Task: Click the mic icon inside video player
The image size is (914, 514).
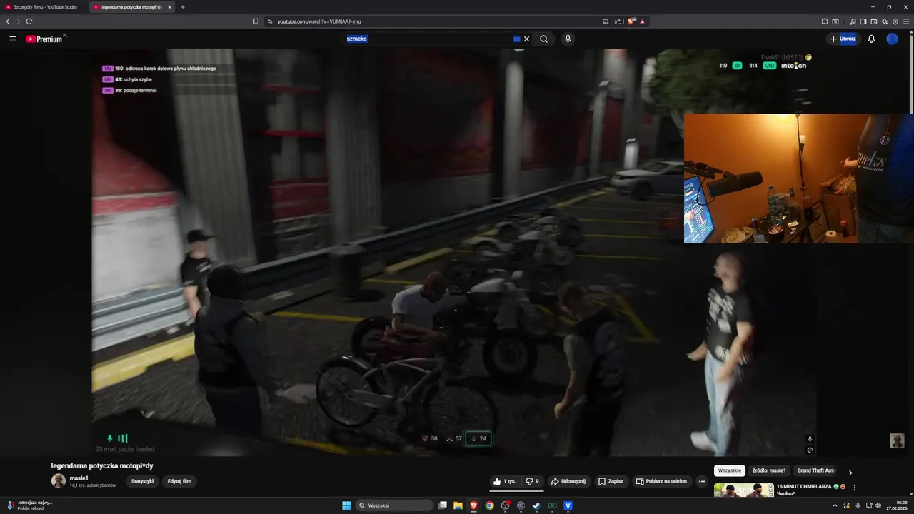Action: pyautogui.click(x=810, y=439)
